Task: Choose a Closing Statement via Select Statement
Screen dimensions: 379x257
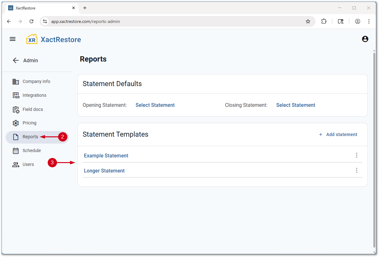Action: 295,105
